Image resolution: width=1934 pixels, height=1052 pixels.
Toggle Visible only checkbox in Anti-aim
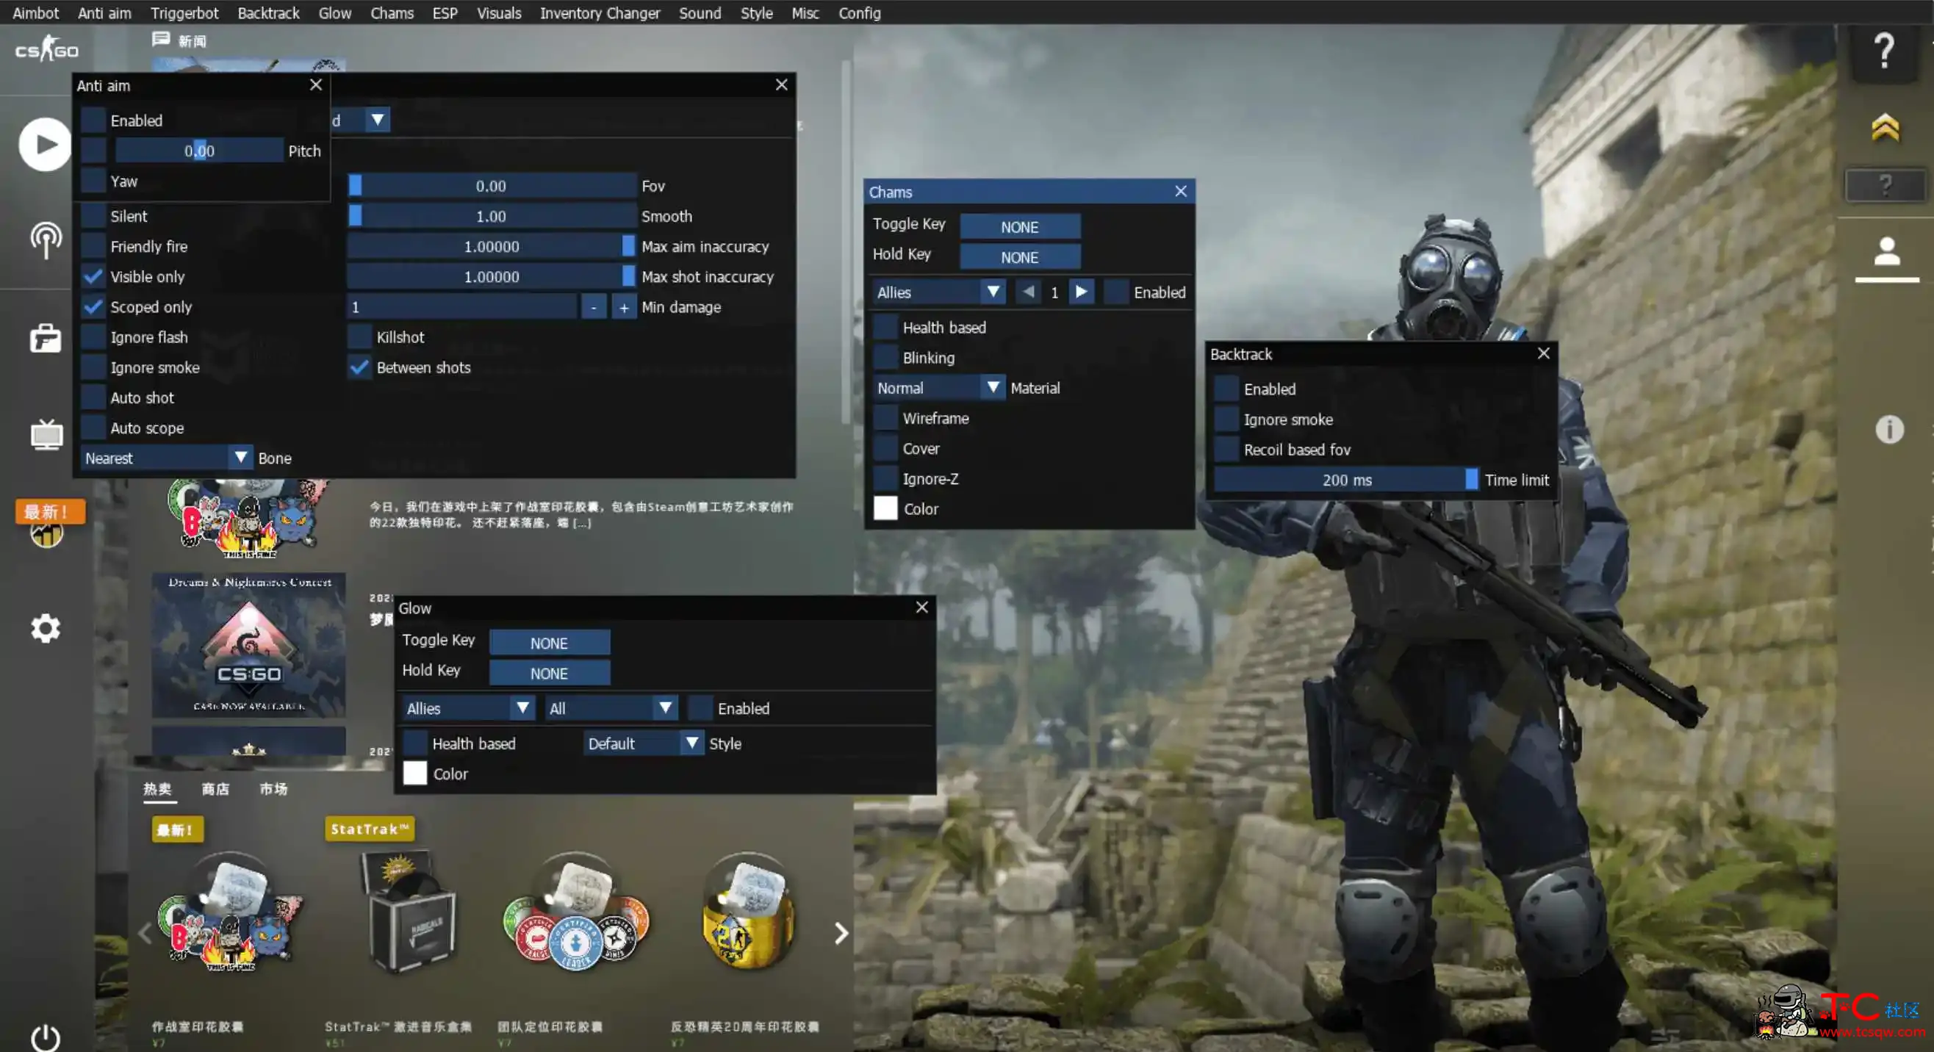pyautogui.click(x=93, y=276)
